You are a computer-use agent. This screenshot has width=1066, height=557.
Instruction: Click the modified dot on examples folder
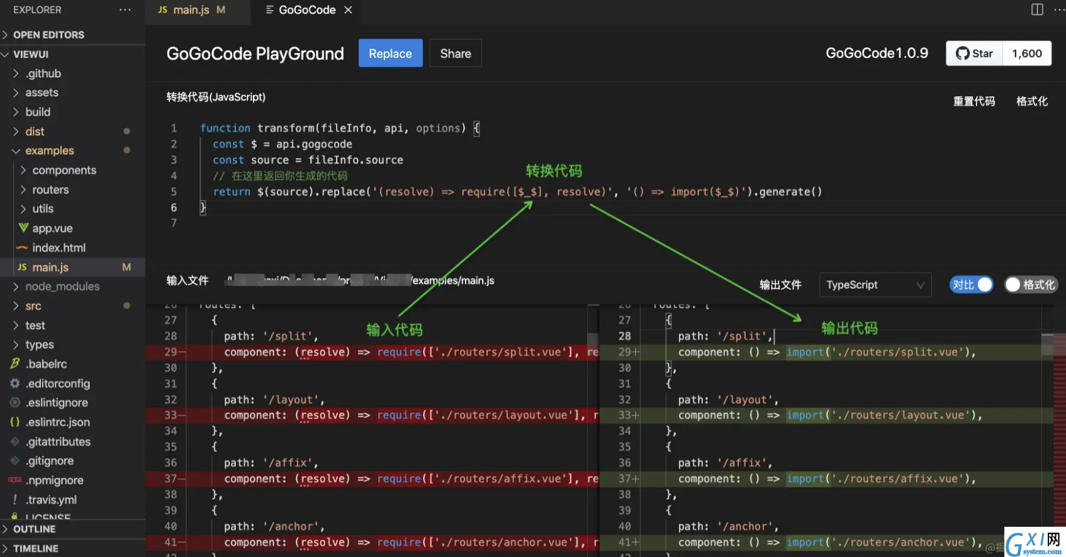point(126,150)
